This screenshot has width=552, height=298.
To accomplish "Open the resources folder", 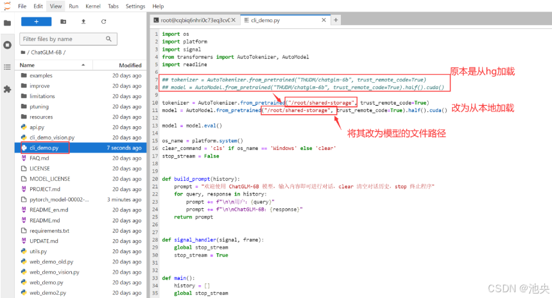I will click(81, 117).
